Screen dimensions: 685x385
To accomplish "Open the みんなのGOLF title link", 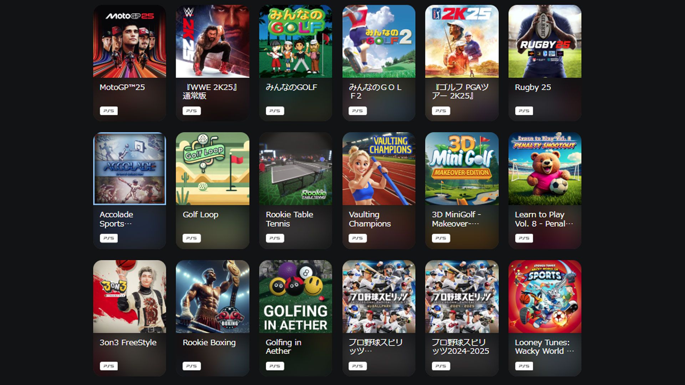I will click(x=291, y=87).
